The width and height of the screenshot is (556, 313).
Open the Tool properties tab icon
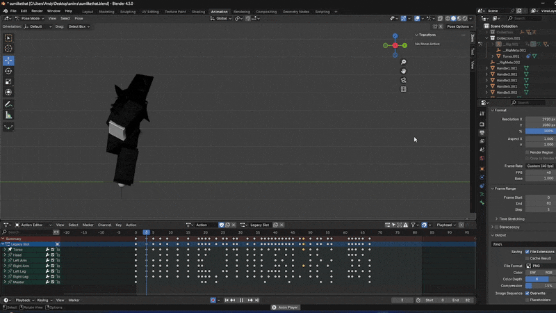pyautogui.click(x=482, y=113)
